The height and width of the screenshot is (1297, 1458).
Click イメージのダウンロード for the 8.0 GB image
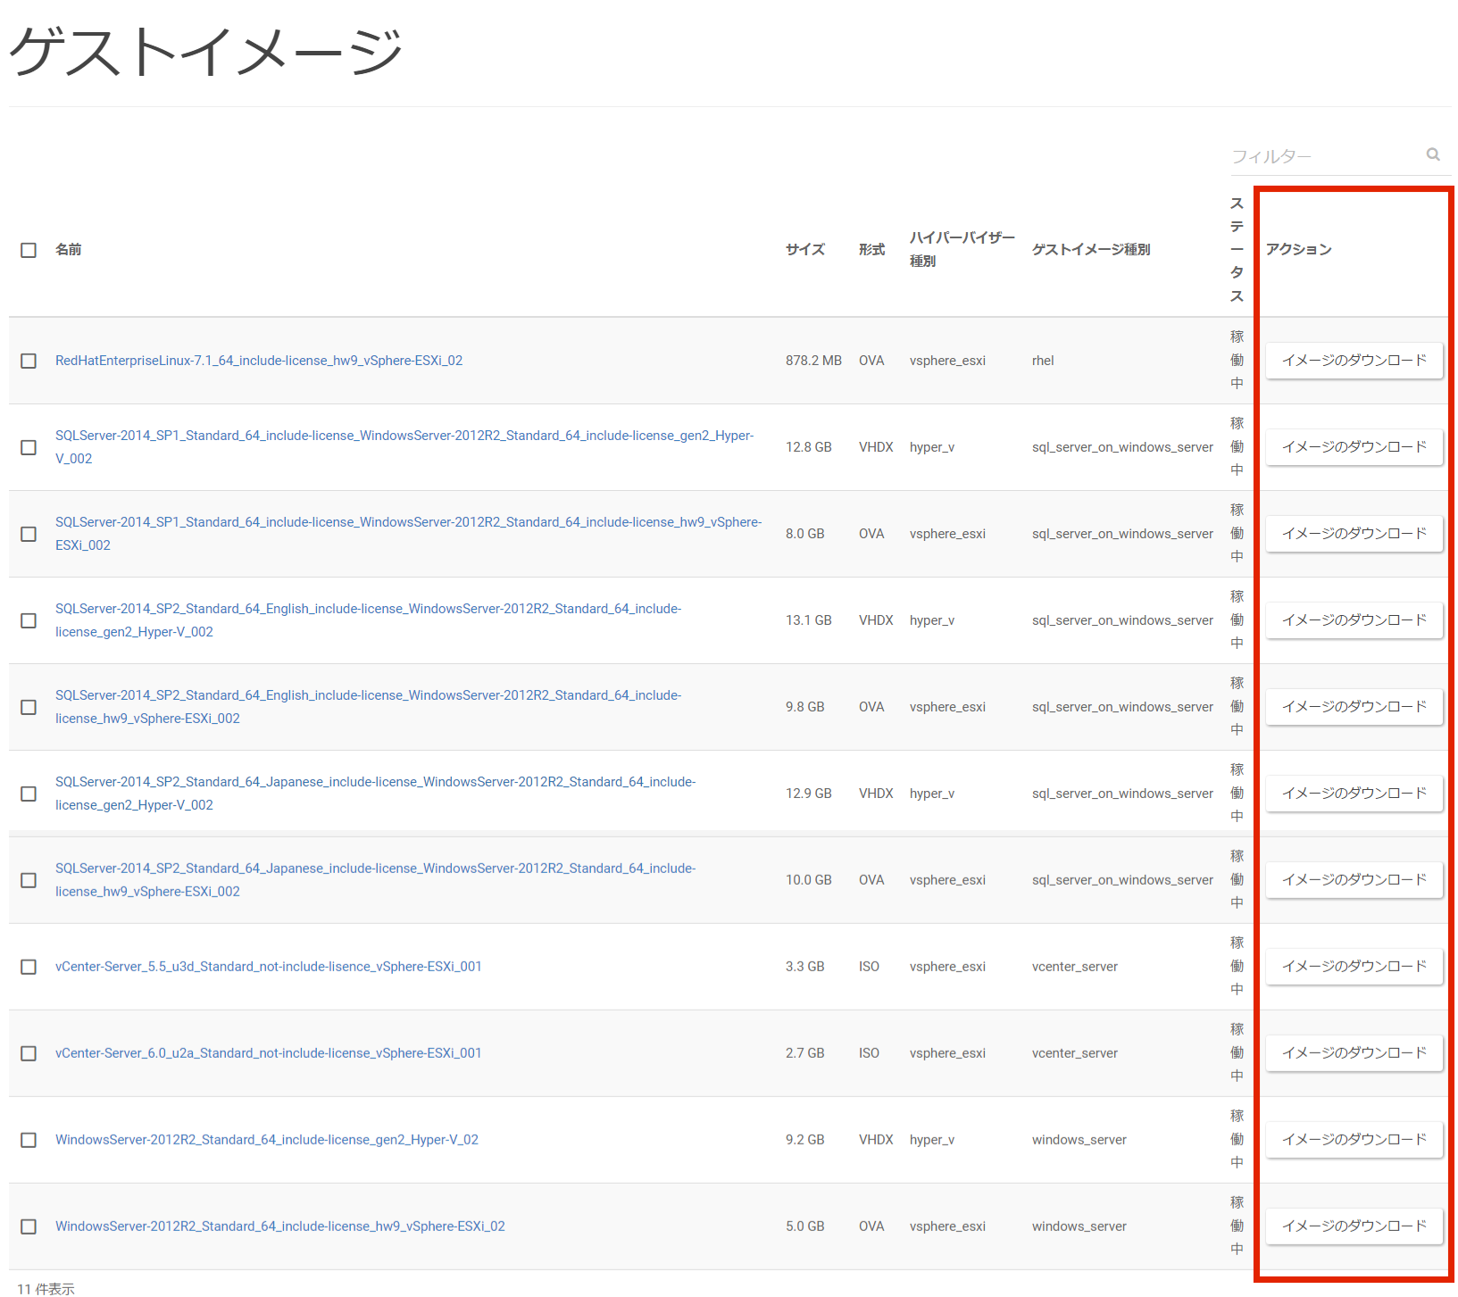1354,534
